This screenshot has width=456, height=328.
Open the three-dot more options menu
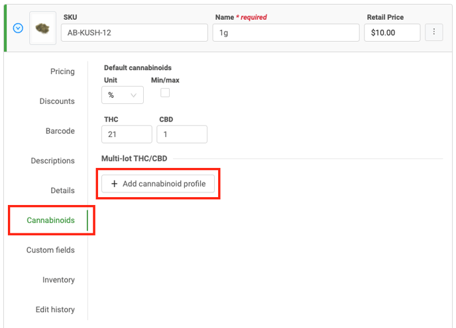tap(434, 32)
